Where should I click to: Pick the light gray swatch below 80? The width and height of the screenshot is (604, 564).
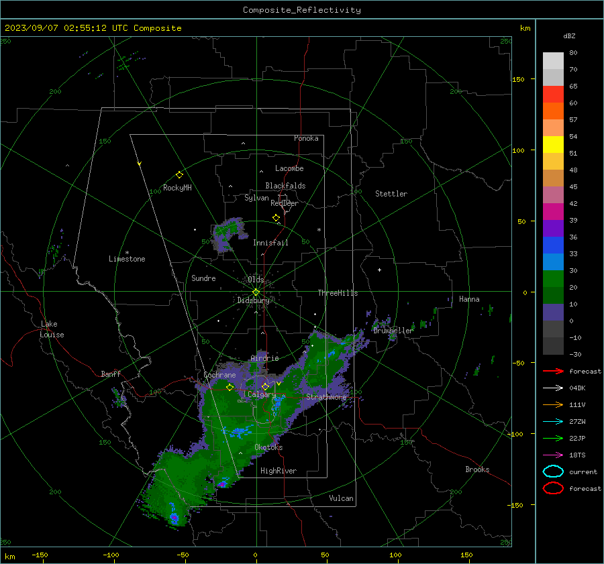pyautogui.click(x=553, y=61)
